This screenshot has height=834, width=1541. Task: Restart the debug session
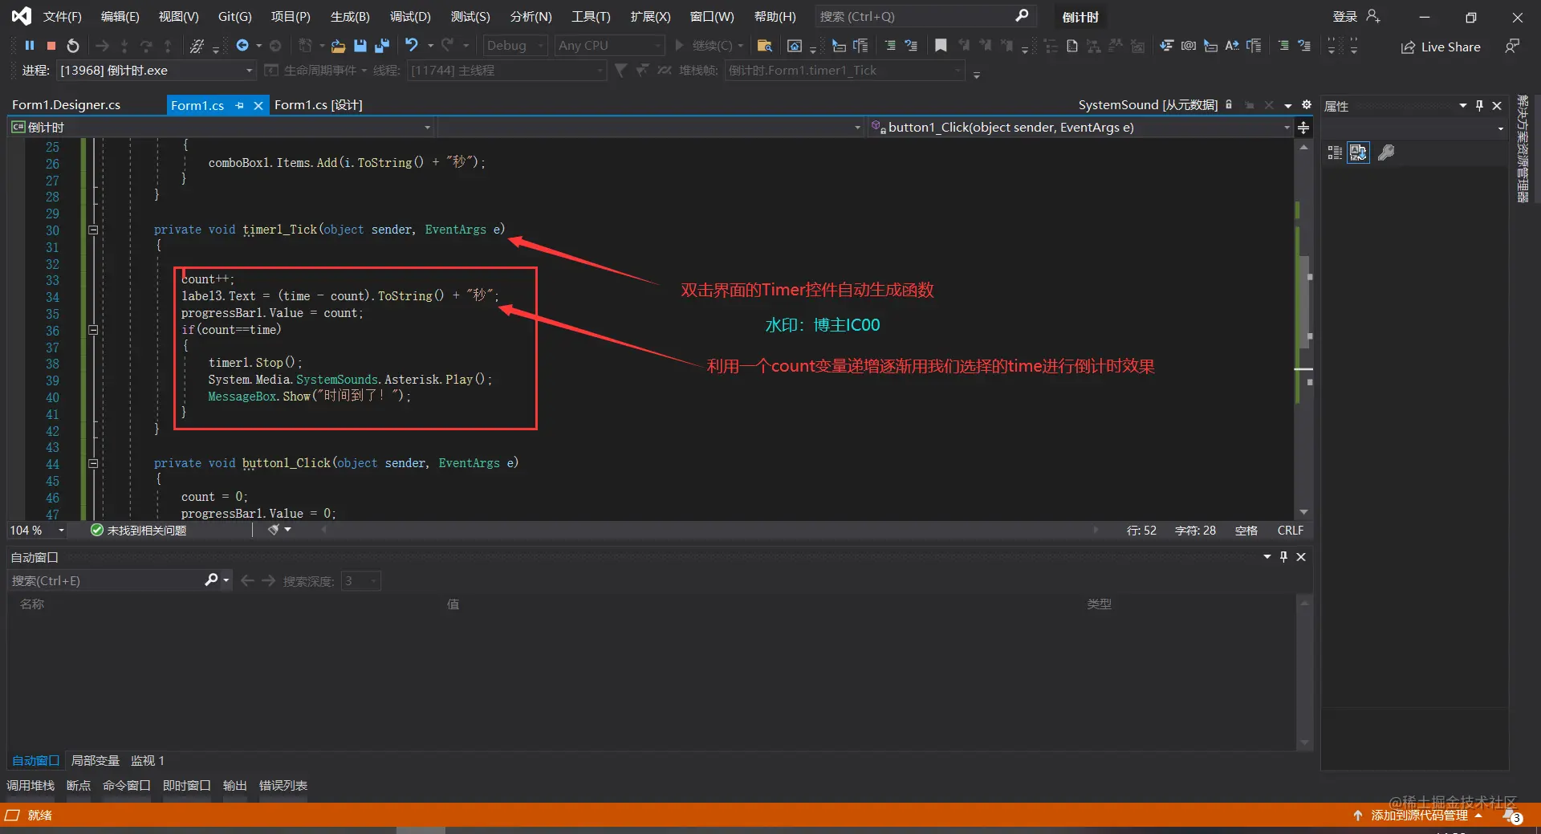(x=73, y=46)
